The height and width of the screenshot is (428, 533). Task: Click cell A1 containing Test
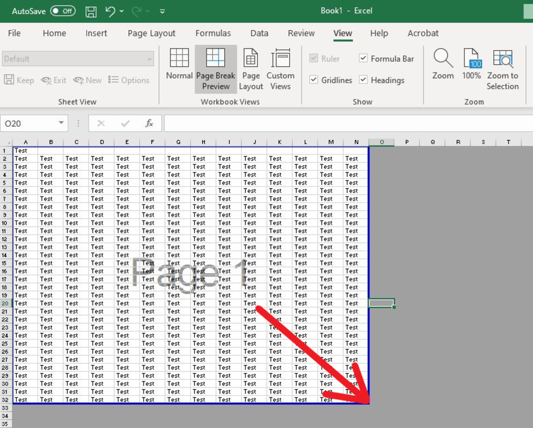[25, 151]
